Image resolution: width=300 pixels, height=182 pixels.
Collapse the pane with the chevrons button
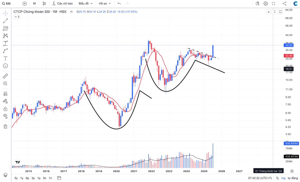coord(274,11)
